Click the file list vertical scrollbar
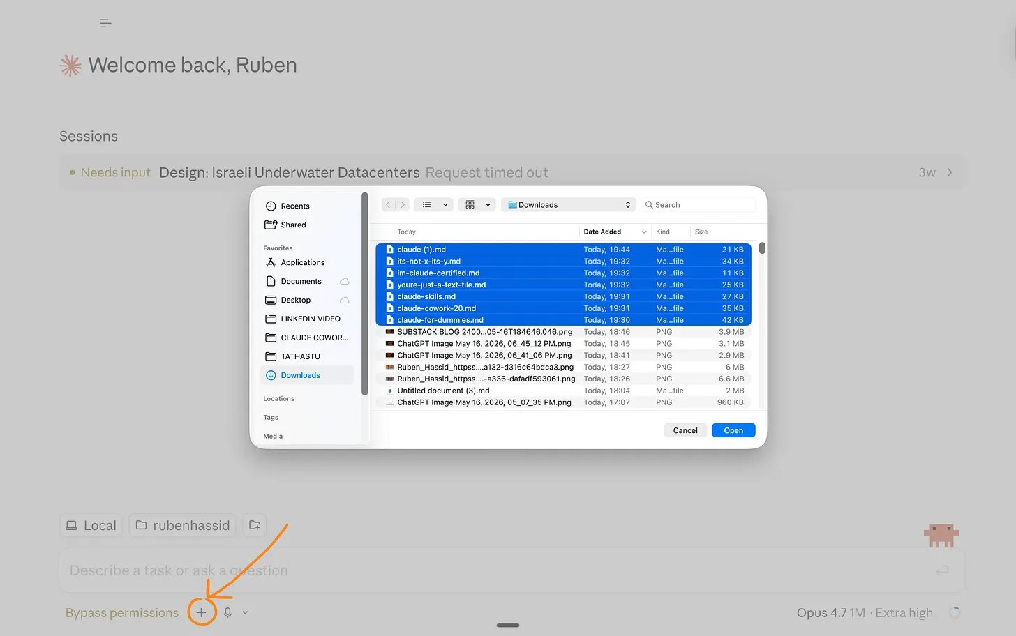The width and height of the screenshot is (1016, 636). [x=762, y=248]
